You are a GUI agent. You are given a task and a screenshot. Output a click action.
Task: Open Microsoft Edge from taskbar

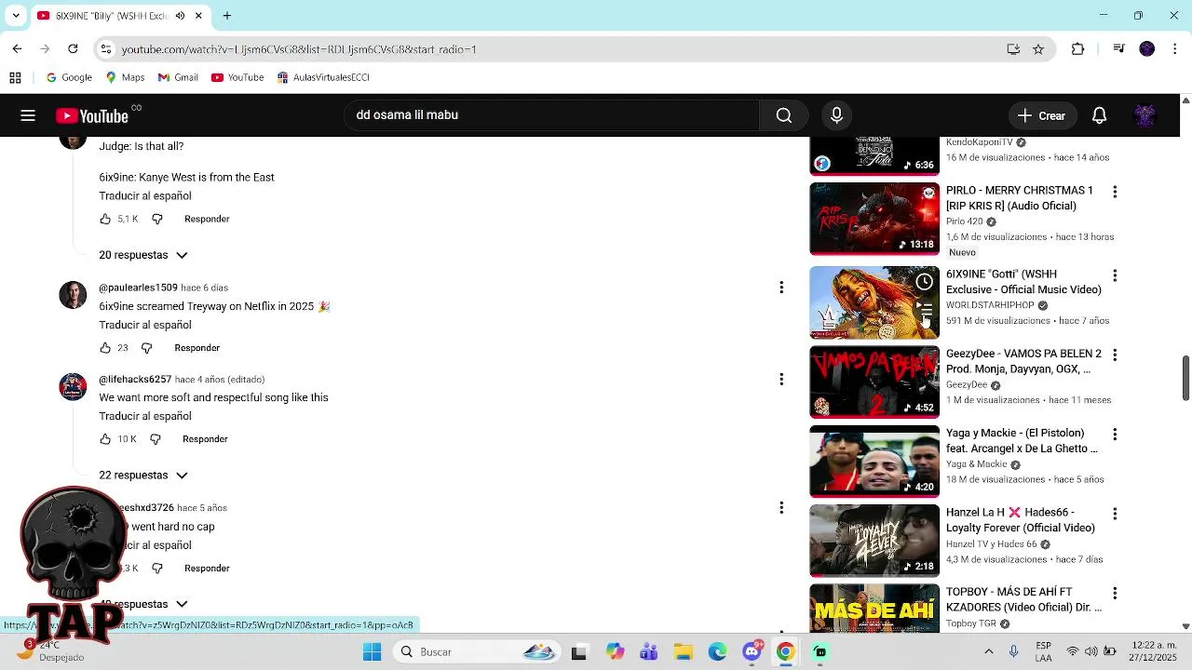[717, 651]
